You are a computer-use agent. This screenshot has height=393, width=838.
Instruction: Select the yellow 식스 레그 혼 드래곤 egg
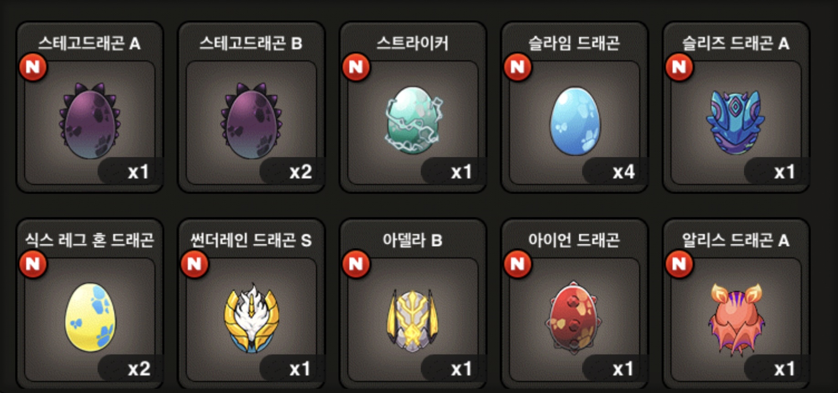click(x=90, y=317)
